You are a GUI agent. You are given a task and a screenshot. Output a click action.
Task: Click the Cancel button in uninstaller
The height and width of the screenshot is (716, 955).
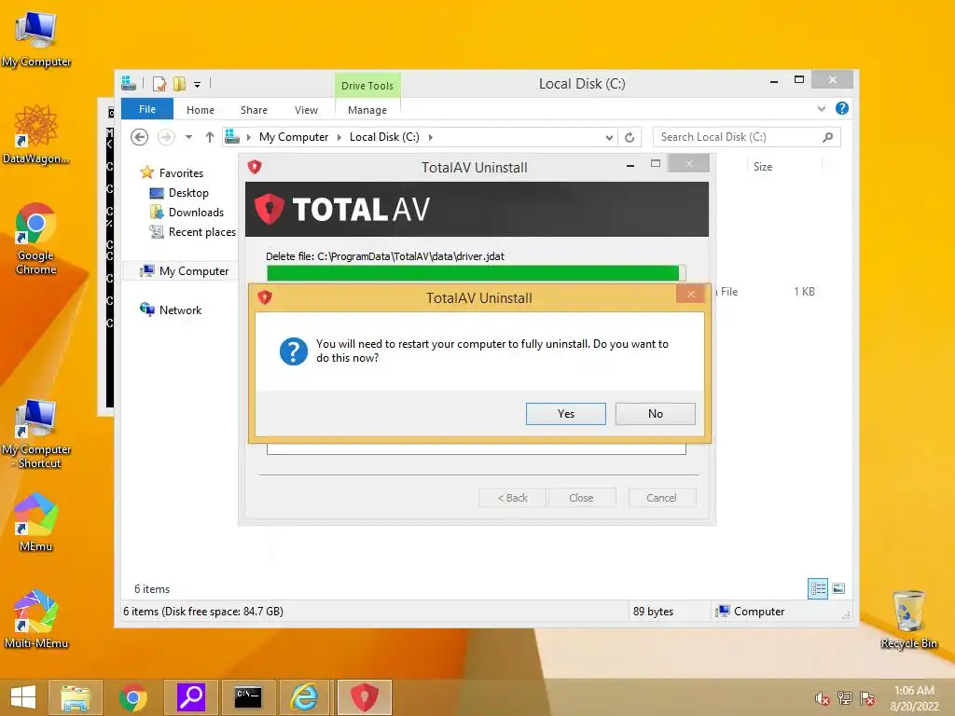click(x=661, y=498)
